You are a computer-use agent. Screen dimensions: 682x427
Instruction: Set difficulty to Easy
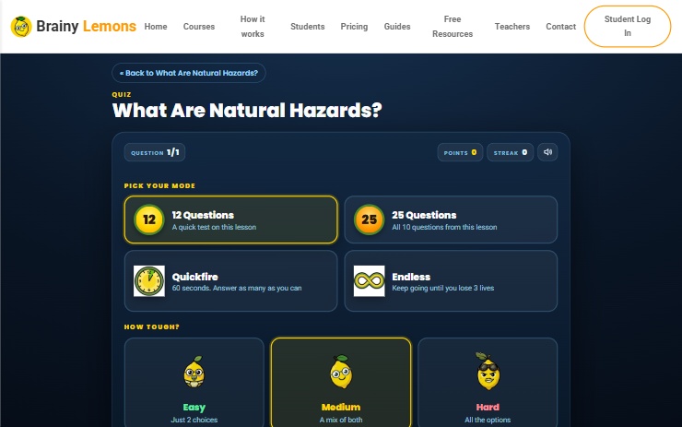194,383
